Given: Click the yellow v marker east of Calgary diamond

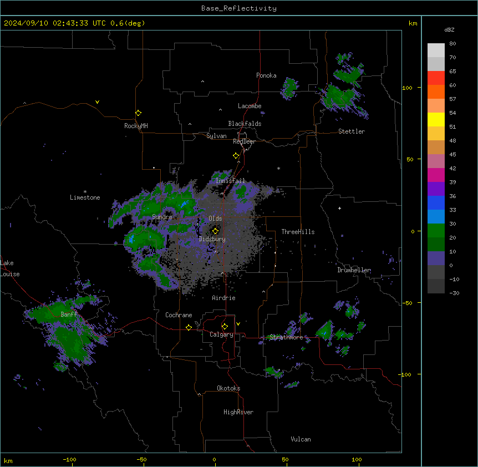Looking at the screenshot, I should point(238,324).
